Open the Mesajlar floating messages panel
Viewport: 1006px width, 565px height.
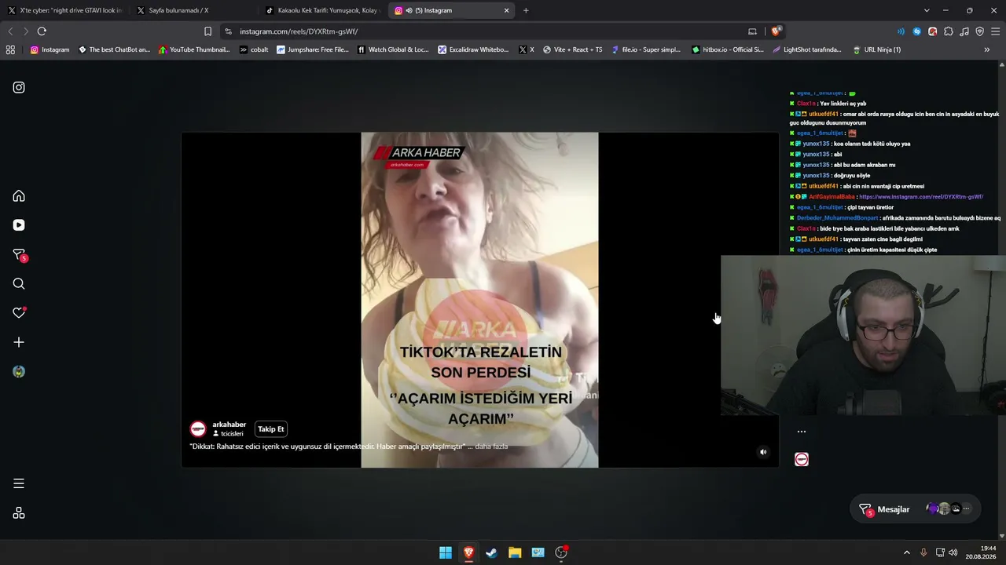coord(915,509)
